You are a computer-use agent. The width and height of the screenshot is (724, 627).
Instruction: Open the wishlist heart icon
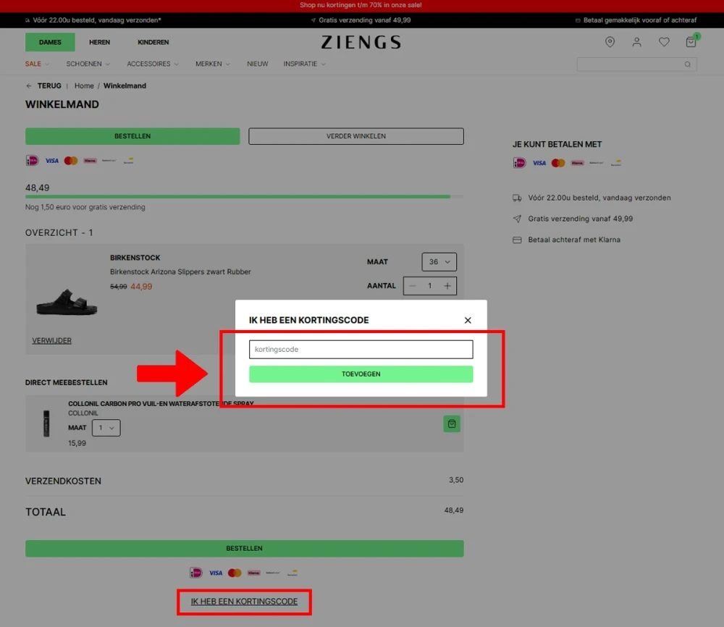click(x=664, y=42)
